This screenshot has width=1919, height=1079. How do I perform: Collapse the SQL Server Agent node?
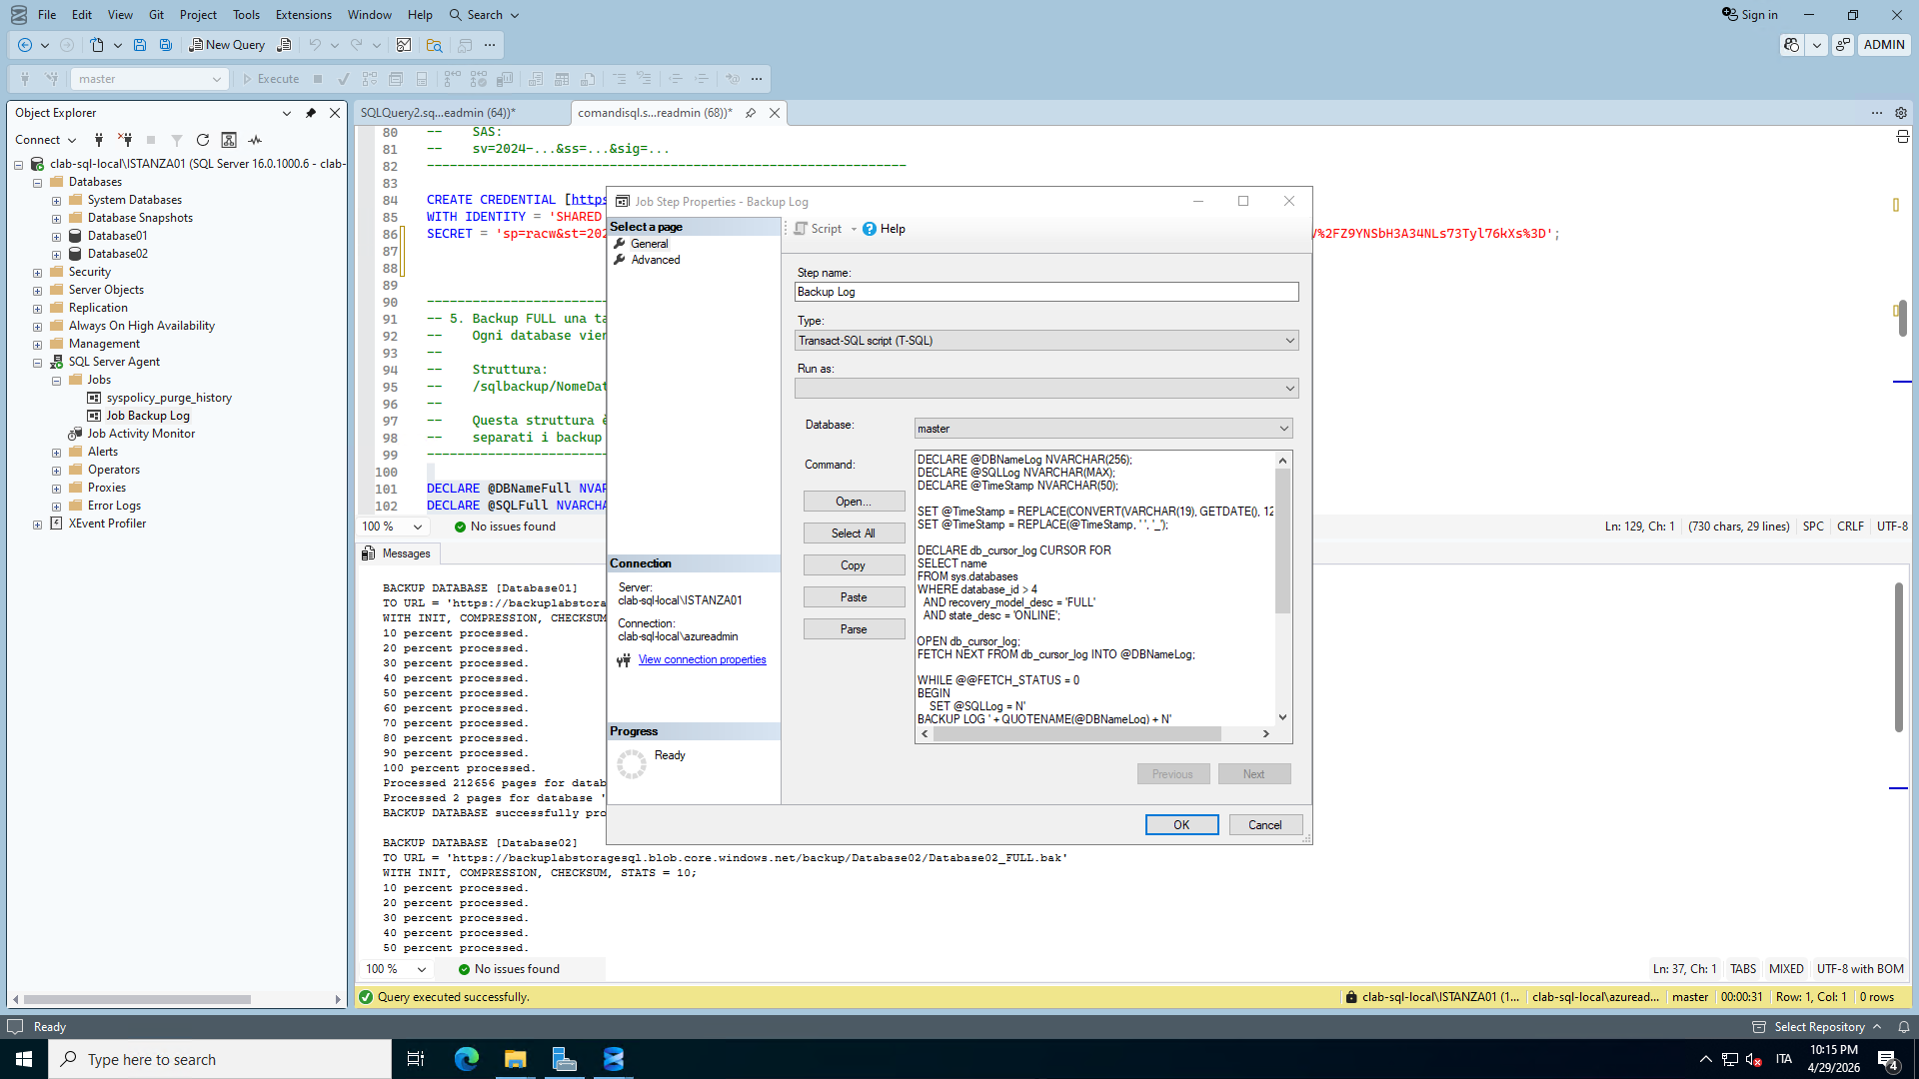pyautogui.click(x=38, y=363)
